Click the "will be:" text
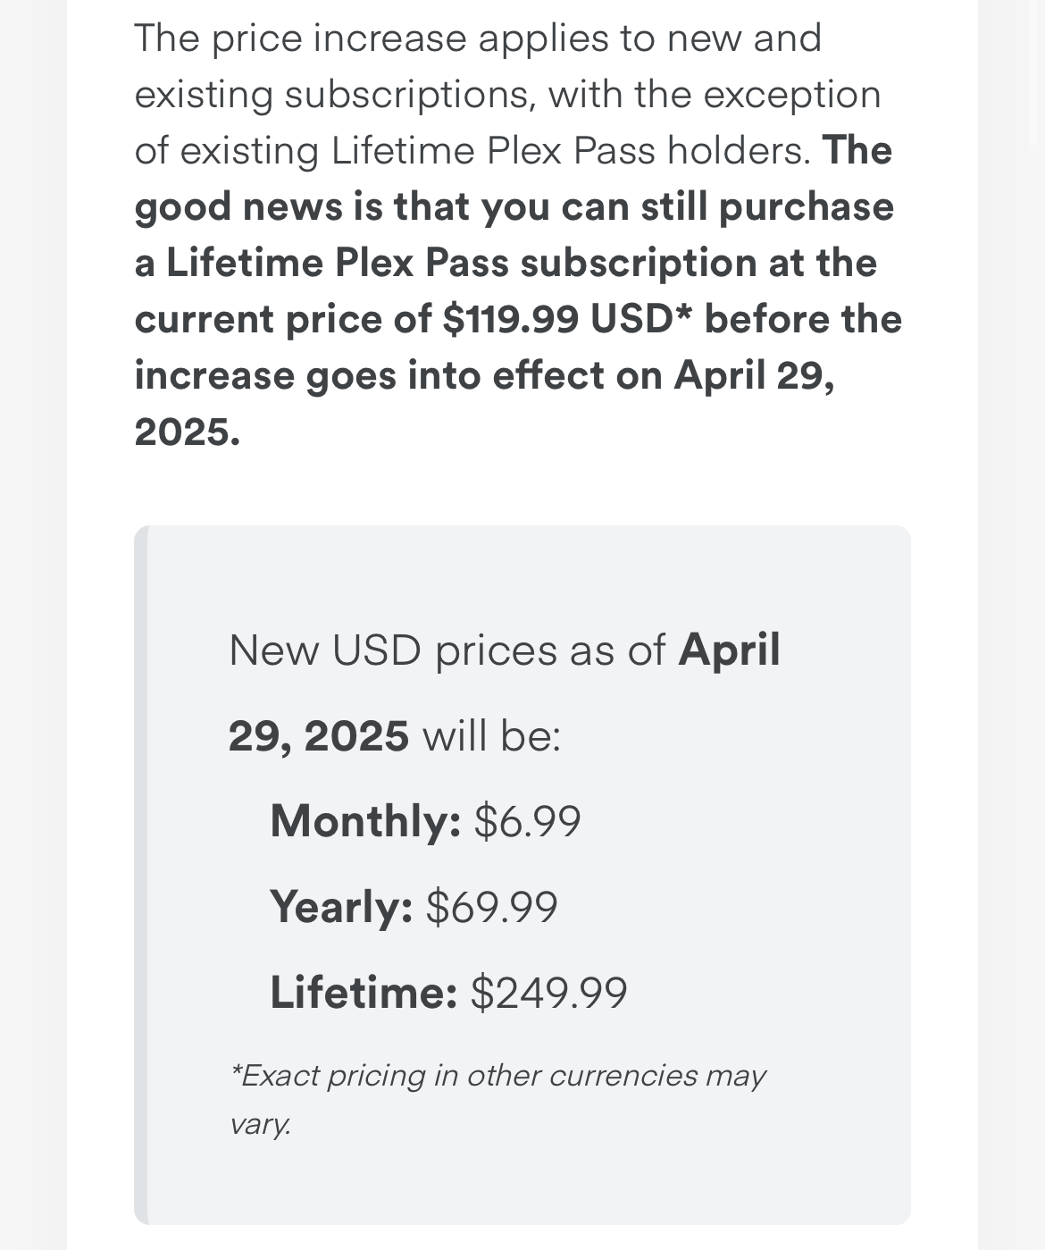 [x=491, y=735]
